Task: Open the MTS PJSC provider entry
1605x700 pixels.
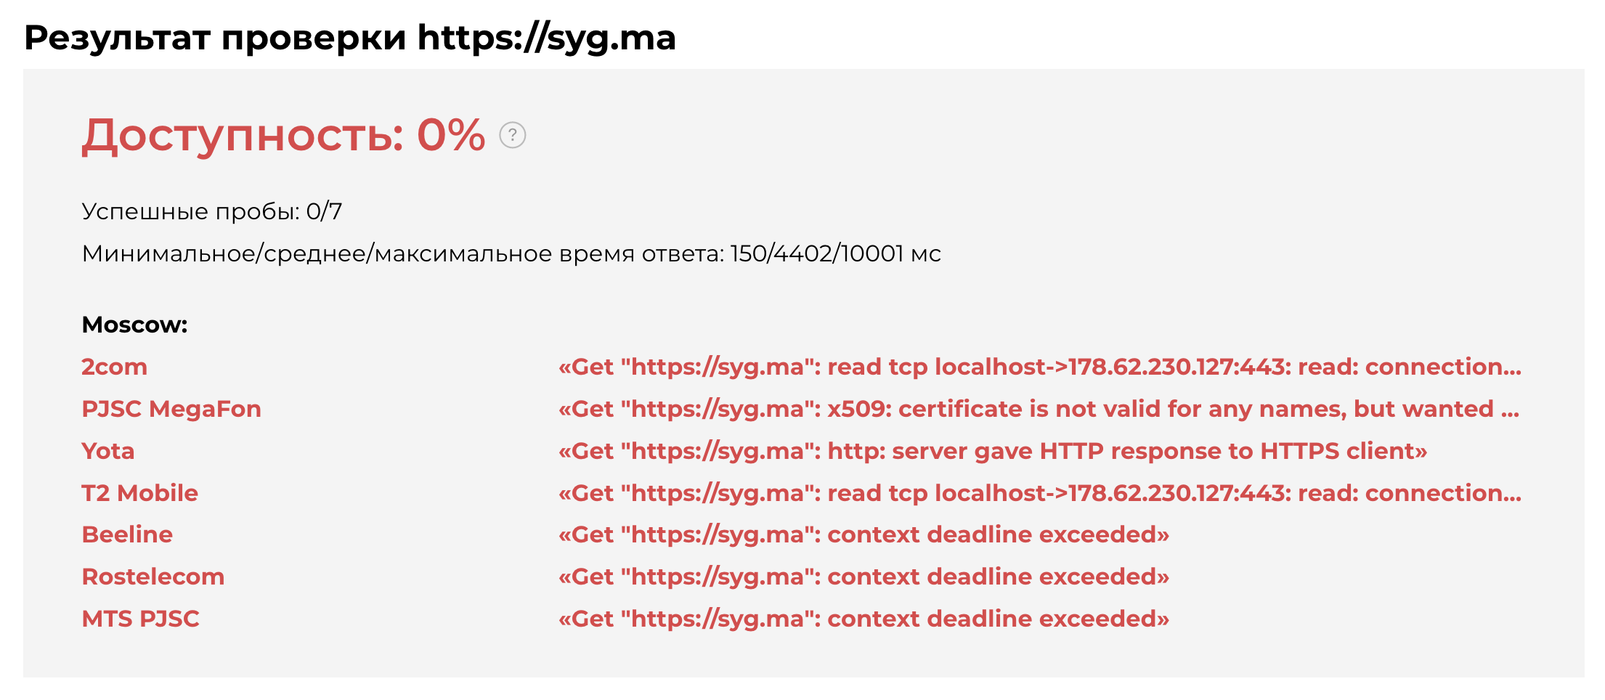Action: 140,619
